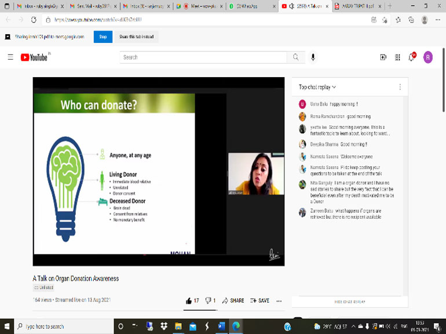Open Microsoft Word from the taskbar

[222, 326]
